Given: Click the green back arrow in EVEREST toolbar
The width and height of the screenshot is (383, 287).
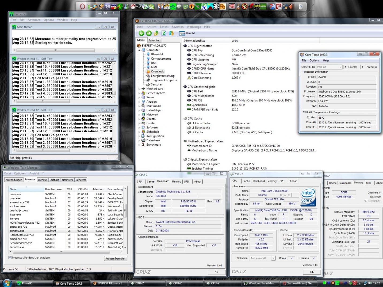Looking at the screenshot, I should pos(141,33).
